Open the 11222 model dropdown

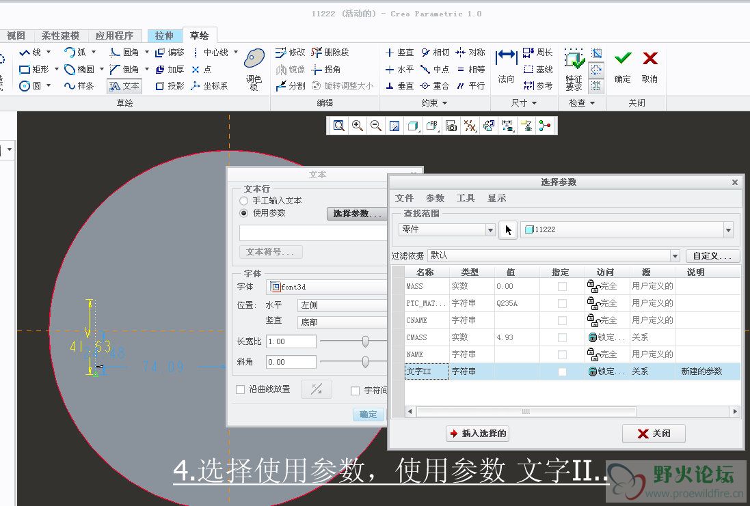(728, 230)
